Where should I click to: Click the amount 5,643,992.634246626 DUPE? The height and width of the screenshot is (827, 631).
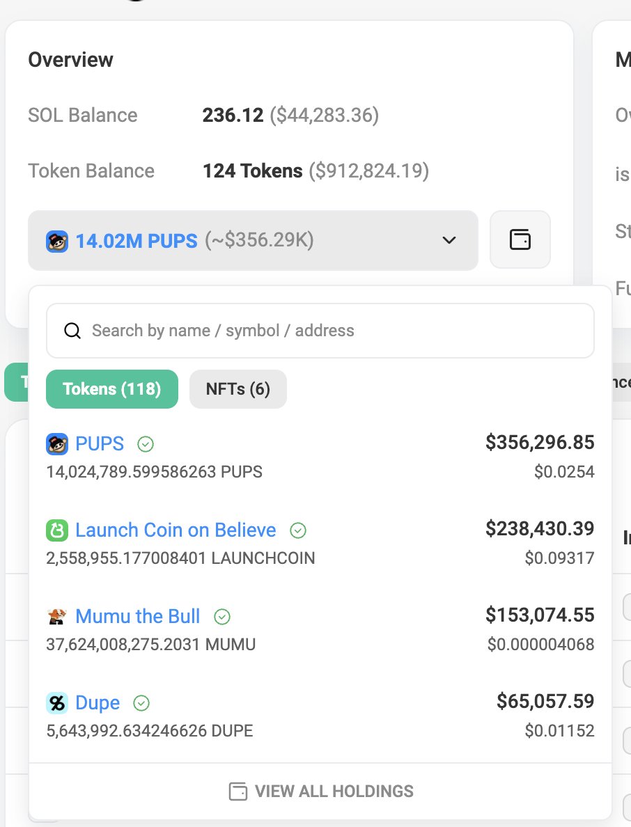[150, 731]
